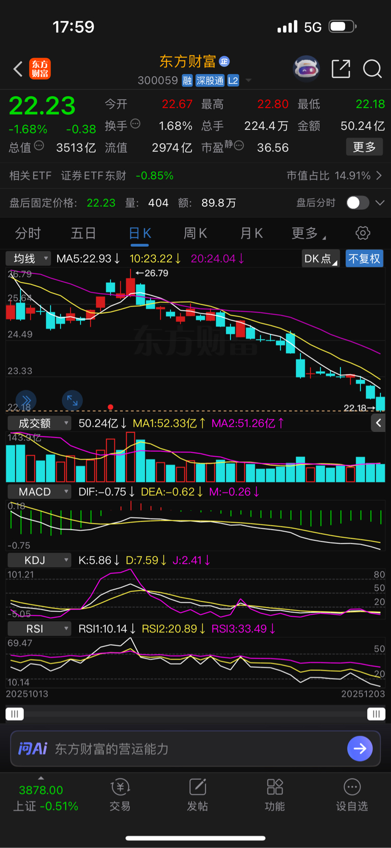Open 证券ETF东财 related ETF link
Image resolution: width=391 pixels, height=848 pixels.
point(94,176)
